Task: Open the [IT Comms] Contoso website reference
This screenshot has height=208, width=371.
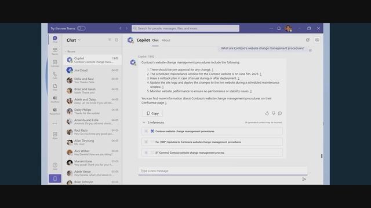Action: [x=212, y=153]
